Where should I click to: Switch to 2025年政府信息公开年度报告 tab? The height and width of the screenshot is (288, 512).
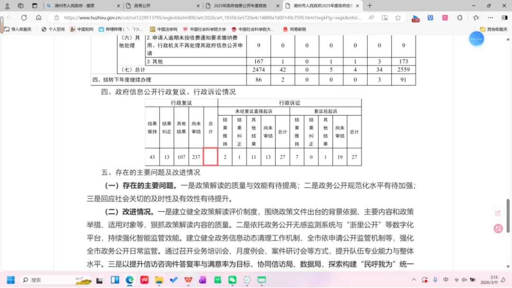(x=242, y=6)
